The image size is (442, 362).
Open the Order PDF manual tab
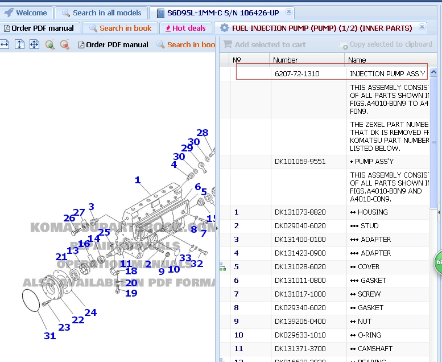point(39,28)
